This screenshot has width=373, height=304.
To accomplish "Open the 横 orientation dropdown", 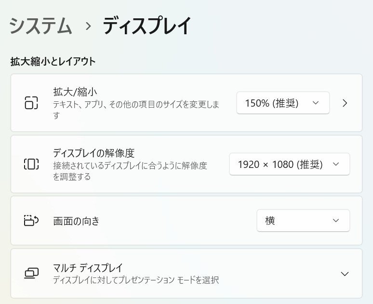I will 303,221.
